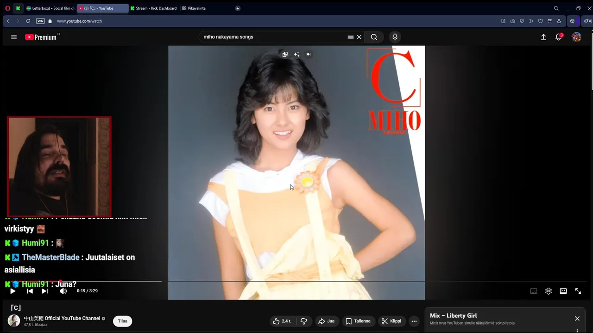Reload the current page

pyautogui.click(x=28, y=21)
